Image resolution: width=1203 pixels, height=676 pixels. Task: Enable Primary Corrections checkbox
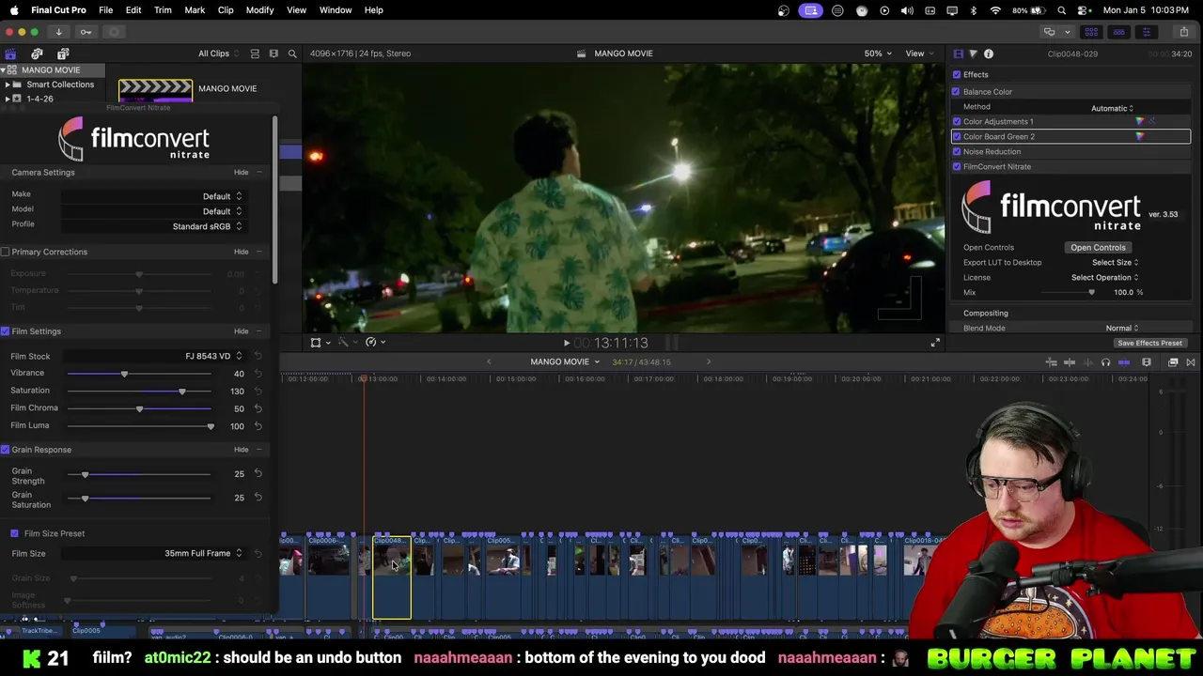tap(6, 253)
